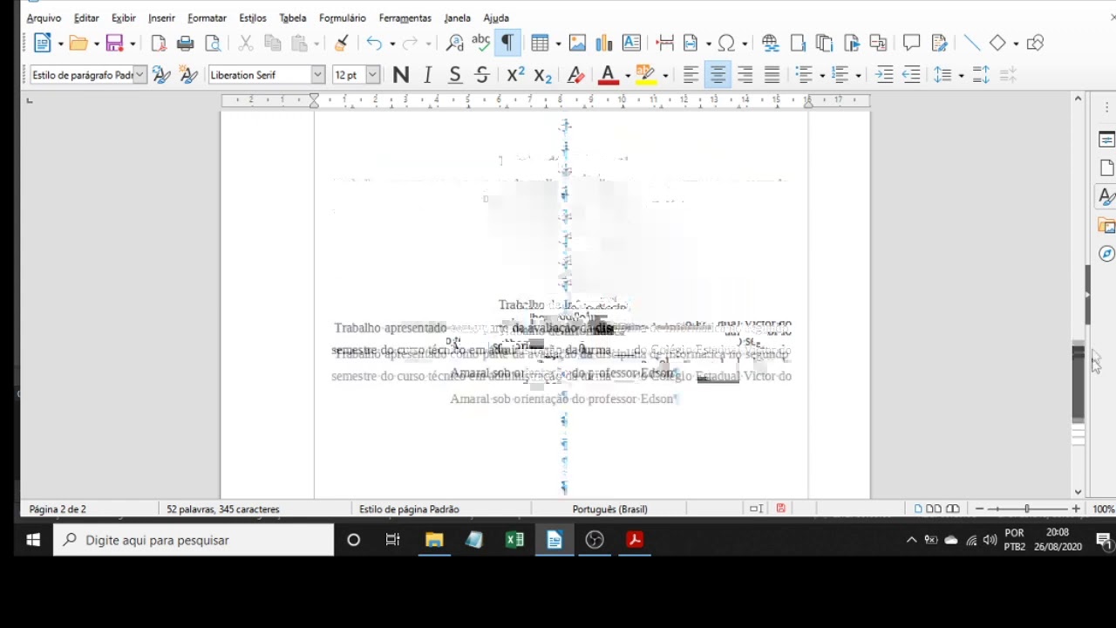Screen dimensions: 1116x628
Task: Undo the last action
Action: (x=374, y=43)
